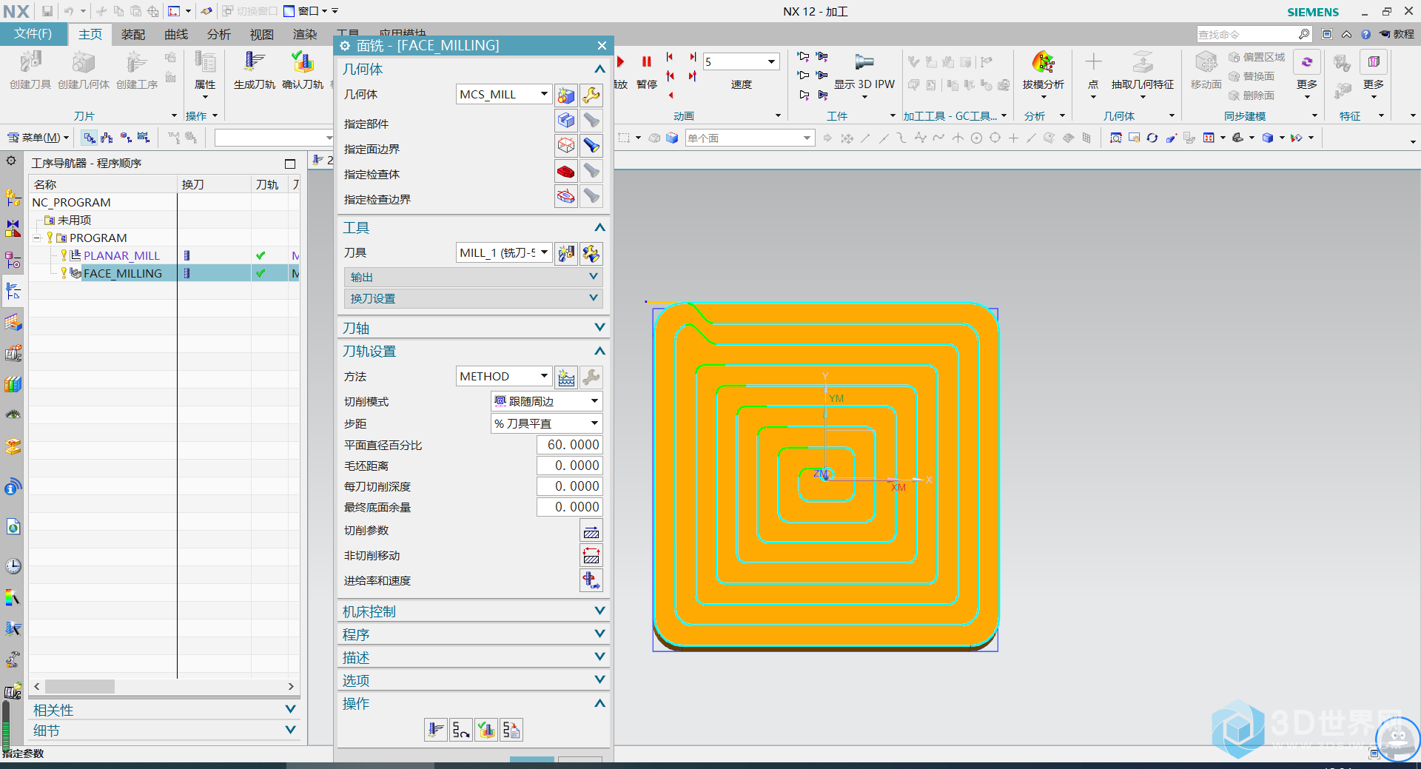Expand the 刀轴 section
Image resolution: width=1421 pixels, height=769 pixels.
tap(600, 327)
